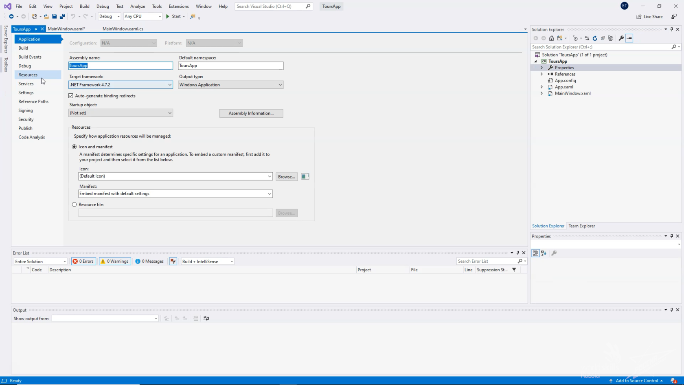Click the Home icon in Solution Explorer
The image size is (684, 385).
click(x=551, y=38)
